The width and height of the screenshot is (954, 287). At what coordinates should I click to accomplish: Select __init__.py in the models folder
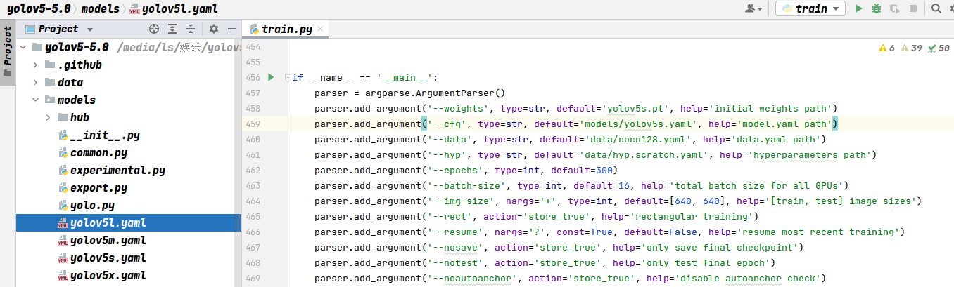(105, 135)
